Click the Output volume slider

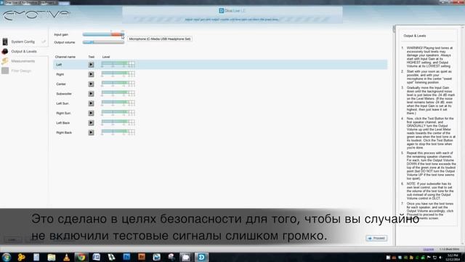tap(103, 42)
